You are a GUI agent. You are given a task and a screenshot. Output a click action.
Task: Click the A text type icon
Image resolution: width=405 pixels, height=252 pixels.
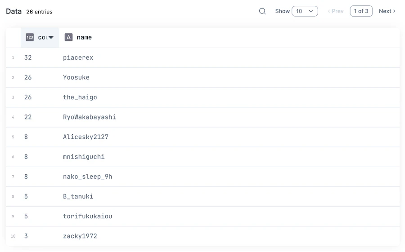coord(68,37)
